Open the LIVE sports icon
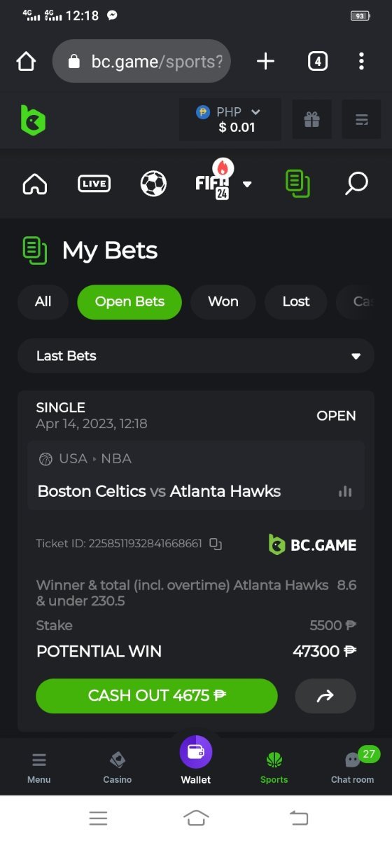Screen dimensions: 392x841 click(x=94, y=184)
